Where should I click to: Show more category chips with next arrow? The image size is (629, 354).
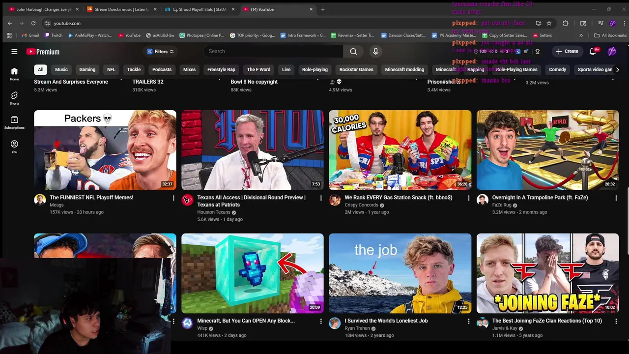(x=617, y=69)
